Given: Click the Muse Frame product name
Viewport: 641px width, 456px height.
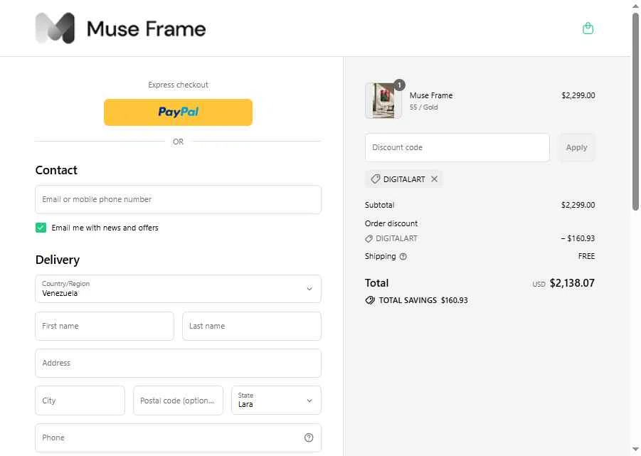Looking at the screenshot, I should (x=431, y=95).
